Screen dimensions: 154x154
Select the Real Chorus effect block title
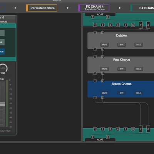click(122, 60)
